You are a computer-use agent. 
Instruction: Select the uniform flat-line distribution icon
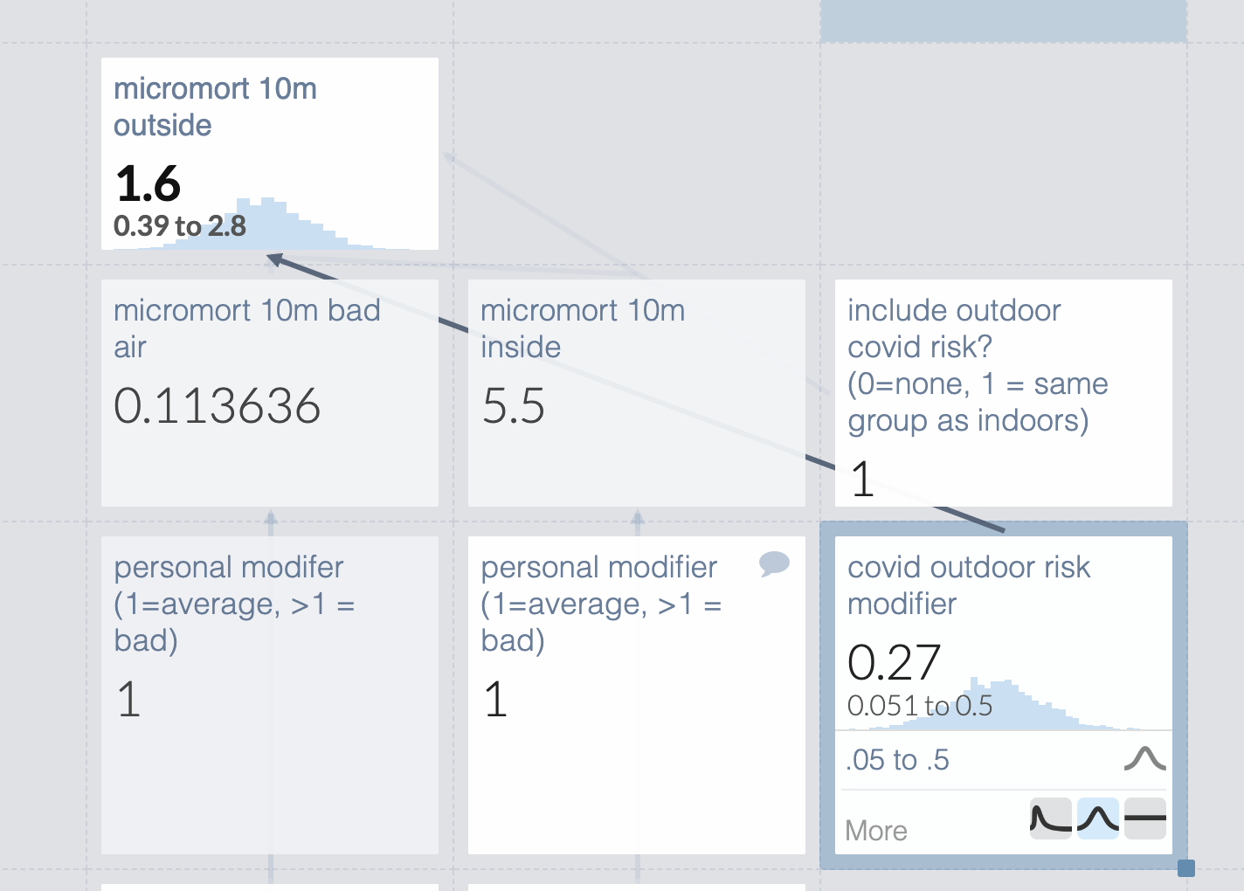tap(1145, 818)
